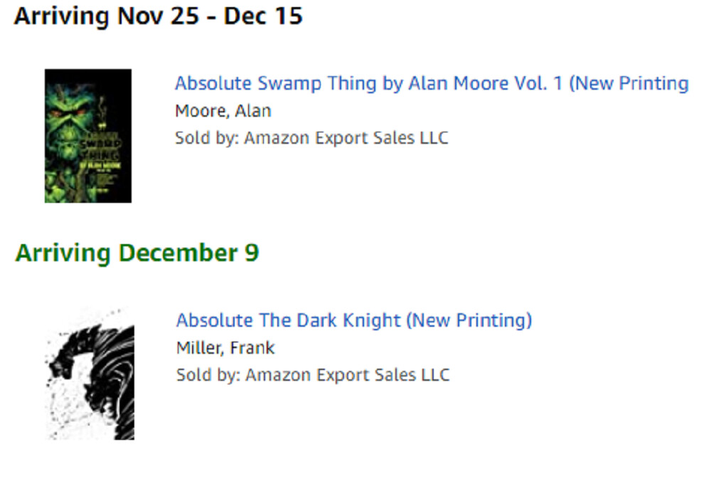This screenshot has width=711, height=489.
Task: Click the seller line under Moore, Alan
Action: pyautogui.click(x=311, y=137)
